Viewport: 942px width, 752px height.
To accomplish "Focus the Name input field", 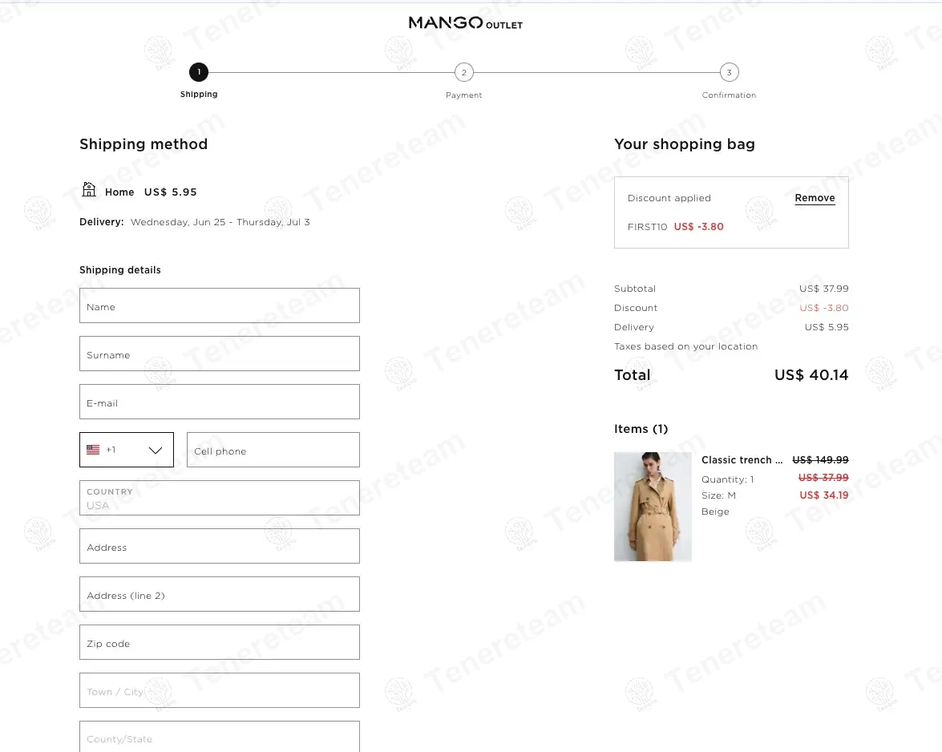I will click(x=220, y=305).
